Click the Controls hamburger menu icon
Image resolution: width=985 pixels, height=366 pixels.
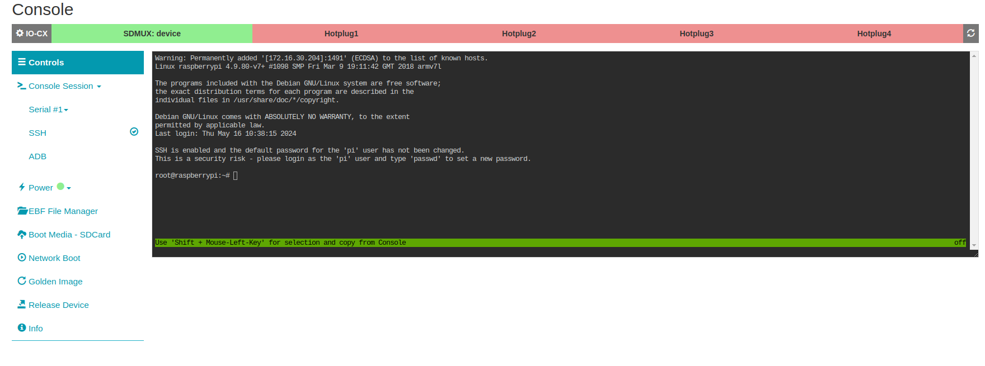click(22, 62)
